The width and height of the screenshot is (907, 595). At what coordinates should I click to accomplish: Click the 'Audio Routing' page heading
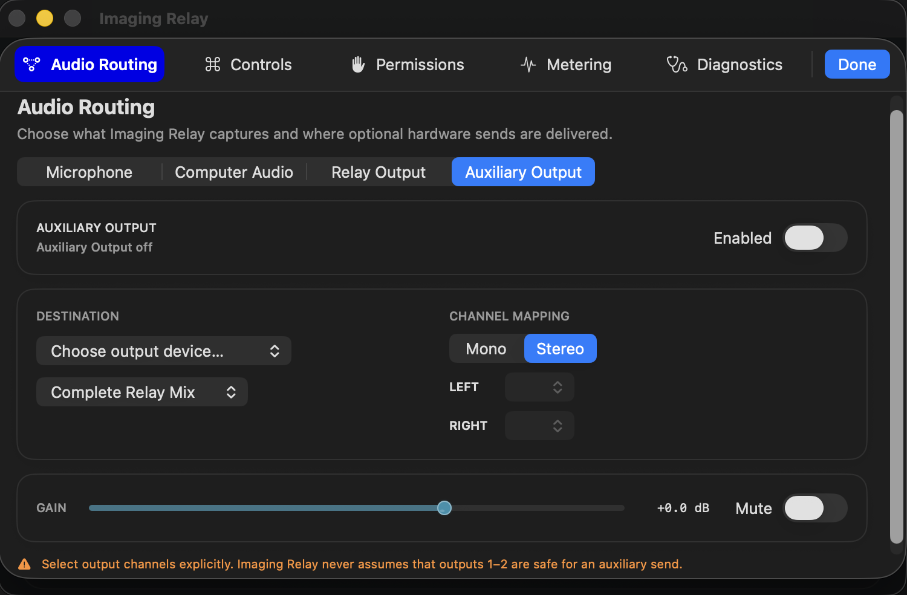(x=86, y=107)
